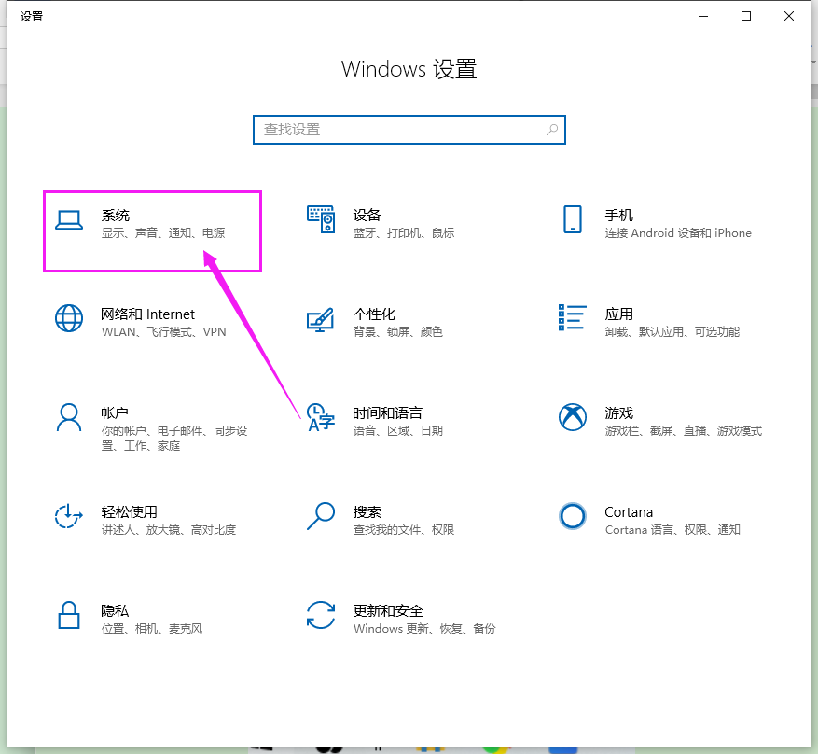
Task: Open the 网络和 Internet globe icon
Action: point(69,318)
